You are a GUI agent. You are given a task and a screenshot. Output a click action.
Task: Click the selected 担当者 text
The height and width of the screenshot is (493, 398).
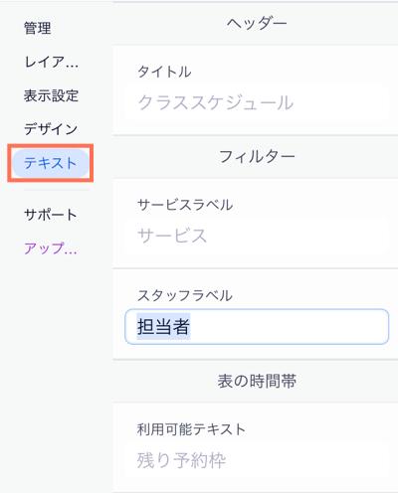coord(163,326)
